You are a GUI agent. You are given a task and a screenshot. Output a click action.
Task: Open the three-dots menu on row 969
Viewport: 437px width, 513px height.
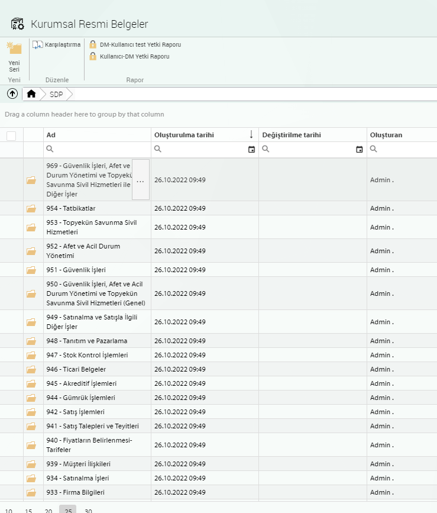(x=140, y=180)
